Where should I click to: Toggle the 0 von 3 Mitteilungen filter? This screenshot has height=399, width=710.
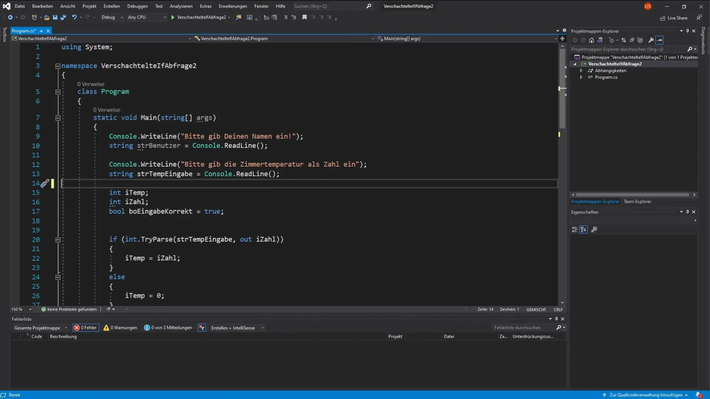click(x=168, y=328)
